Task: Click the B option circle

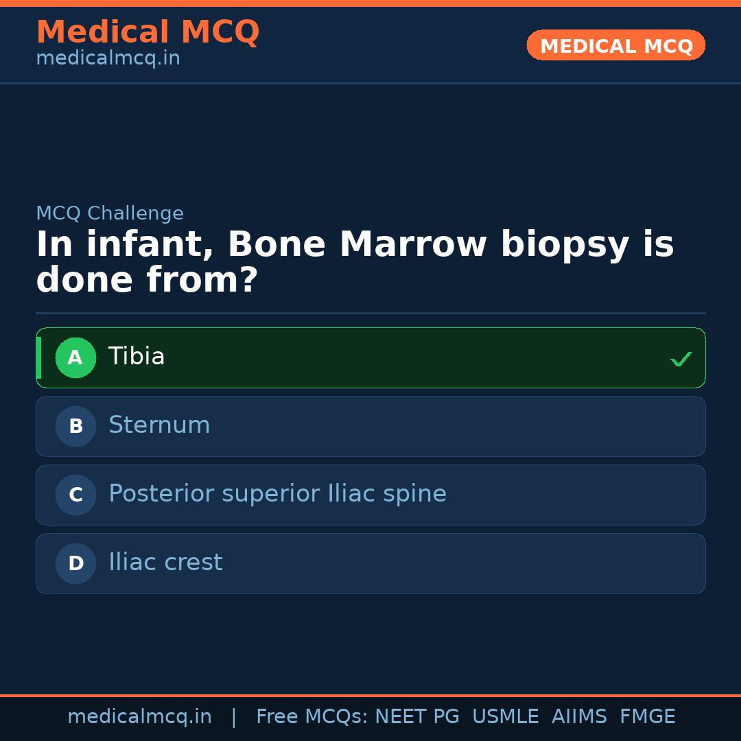Action: (75, 426)
